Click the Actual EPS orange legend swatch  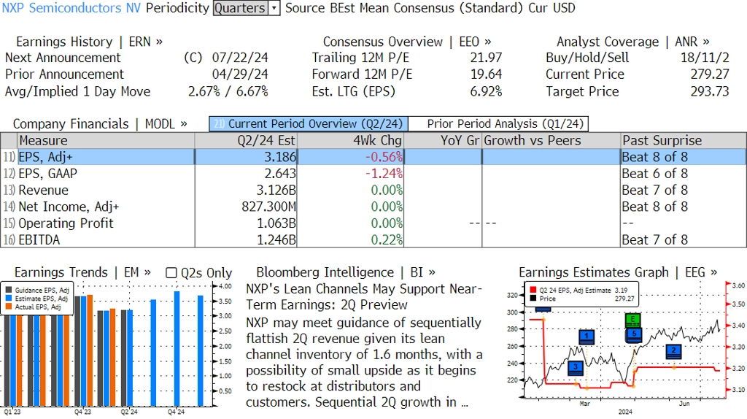click(x=9, y=307)
